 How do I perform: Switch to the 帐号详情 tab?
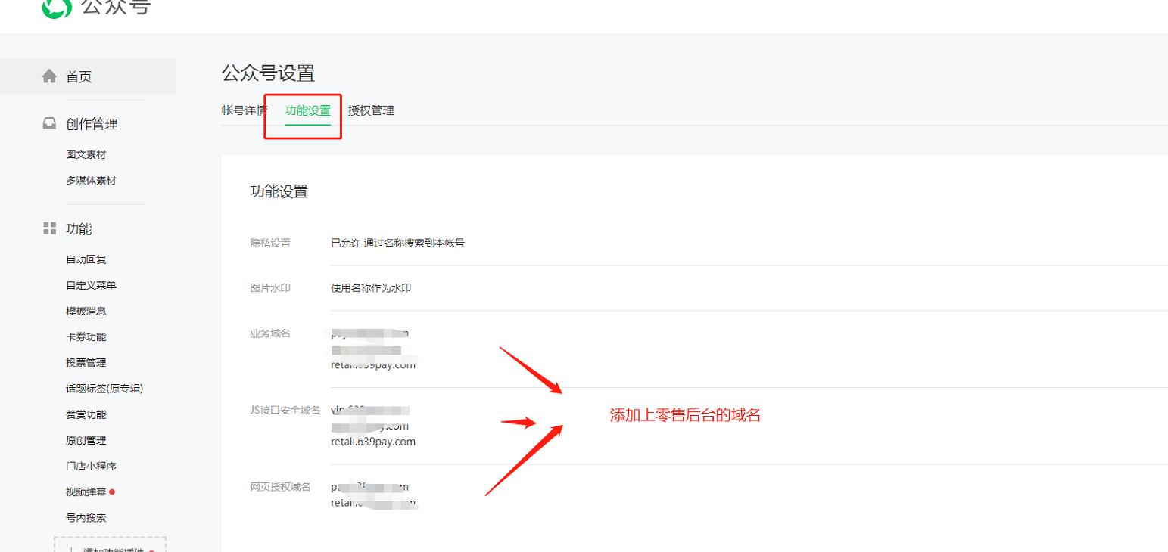pos(244,110)
